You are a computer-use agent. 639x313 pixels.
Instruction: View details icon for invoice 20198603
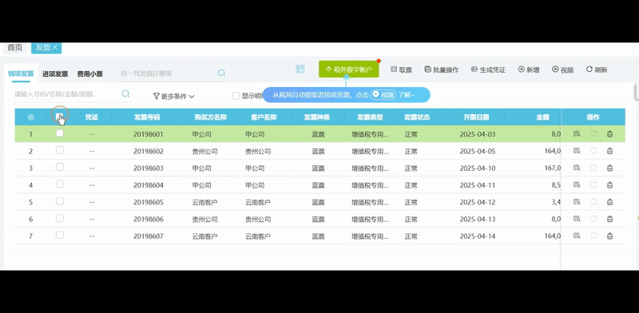576,168
